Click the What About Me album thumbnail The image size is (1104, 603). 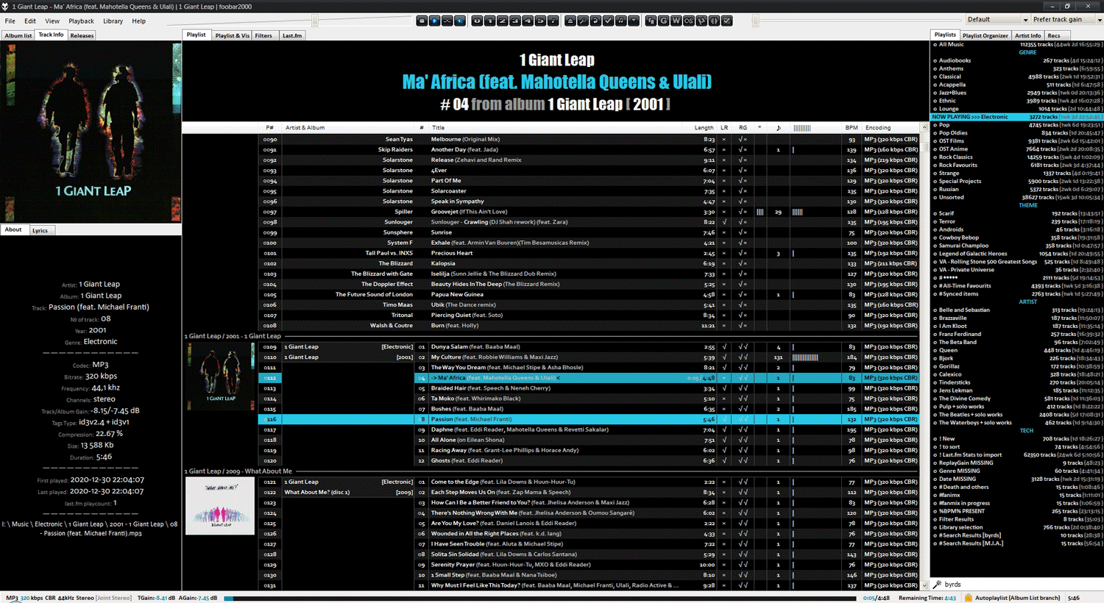pyautogui.click(x=219, y=506)
